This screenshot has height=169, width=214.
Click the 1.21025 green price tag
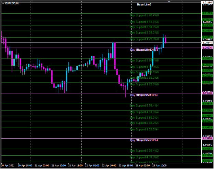[x=207, y=13]
